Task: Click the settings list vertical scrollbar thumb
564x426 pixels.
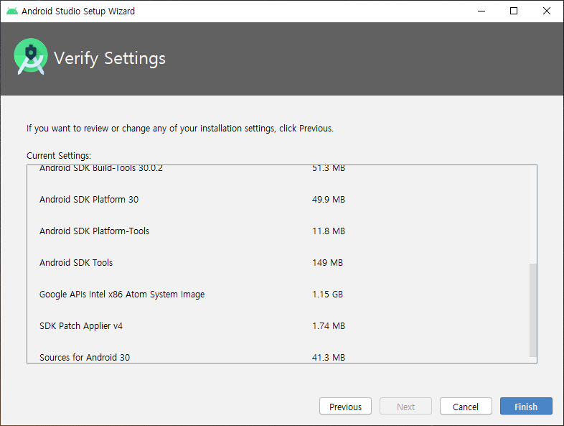Action: click(x=532, y=310)
